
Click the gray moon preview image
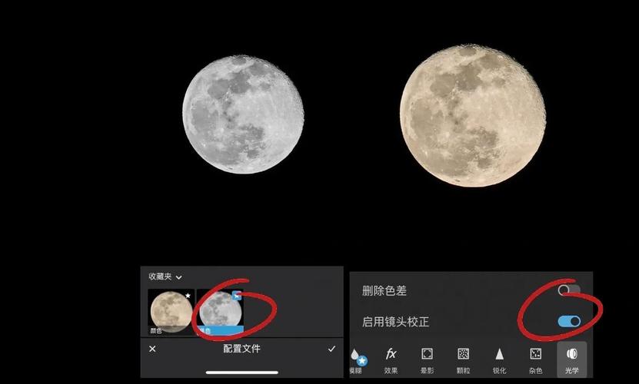243,114
